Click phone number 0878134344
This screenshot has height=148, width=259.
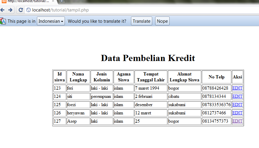point(217,96)
